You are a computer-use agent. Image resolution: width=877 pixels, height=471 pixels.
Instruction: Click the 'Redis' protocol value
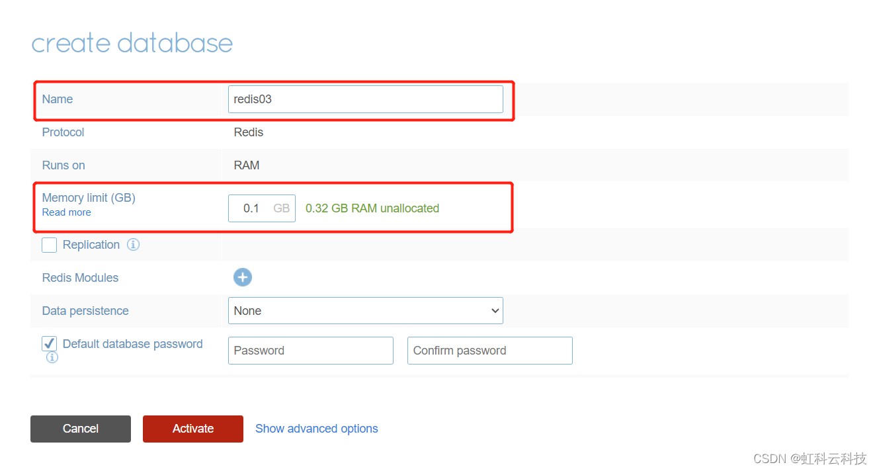(x=249, y=132)
